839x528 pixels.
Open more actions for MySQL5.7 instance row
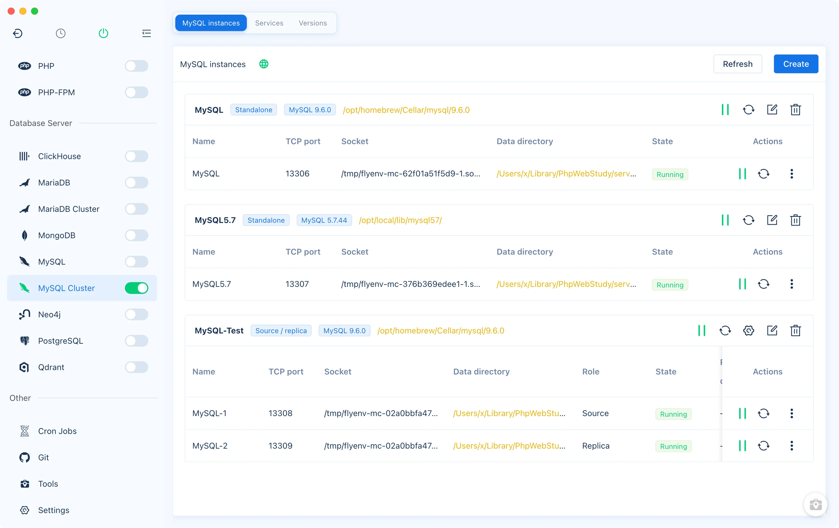792,284
